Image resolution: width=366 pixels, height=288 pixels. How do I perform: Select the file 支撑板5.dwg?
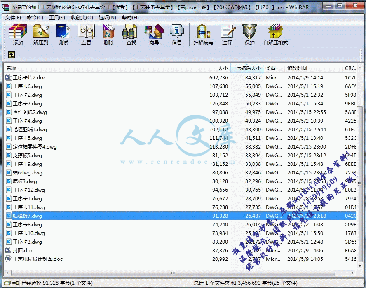click(27, 155)
